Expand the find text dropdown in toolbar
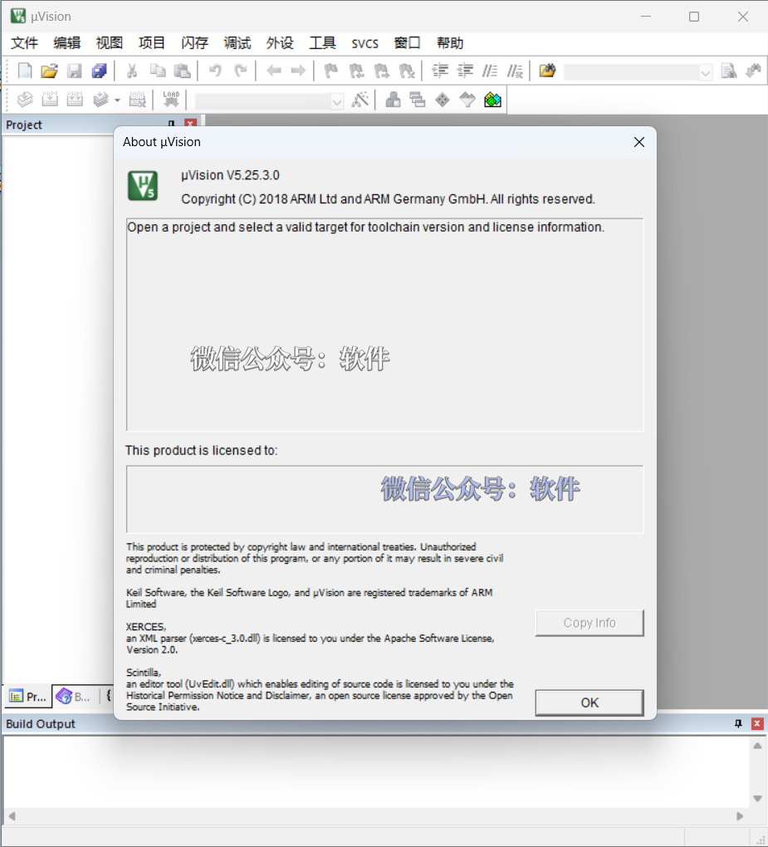 point(706,72)
